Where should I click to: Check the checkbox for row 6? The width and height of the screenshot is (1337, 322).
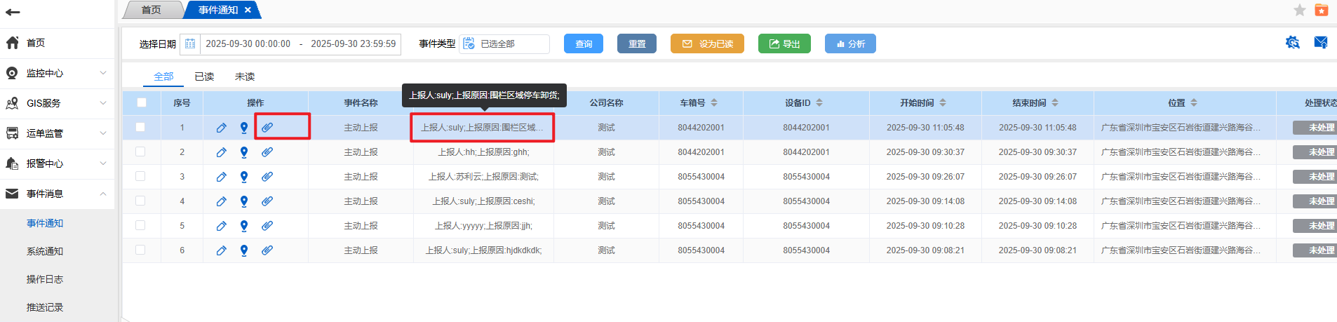click(x=140, y=250)
